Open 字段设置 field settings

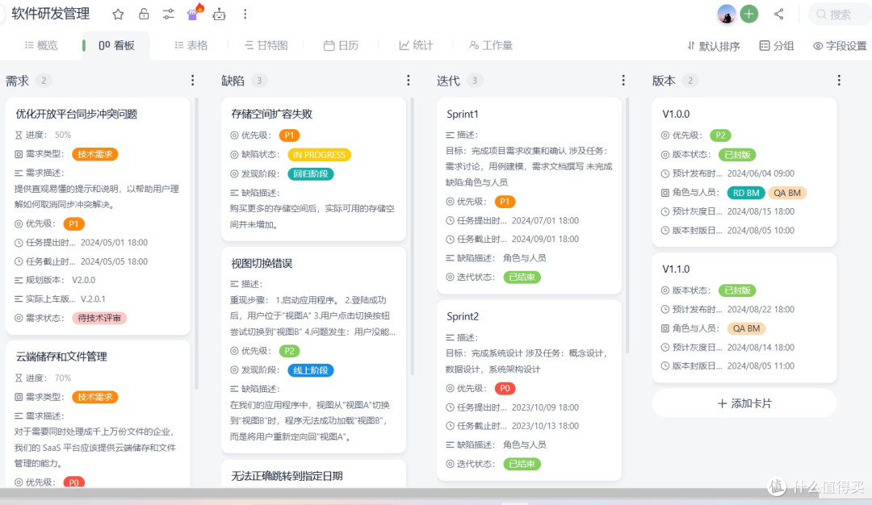[x=840, y=46]
